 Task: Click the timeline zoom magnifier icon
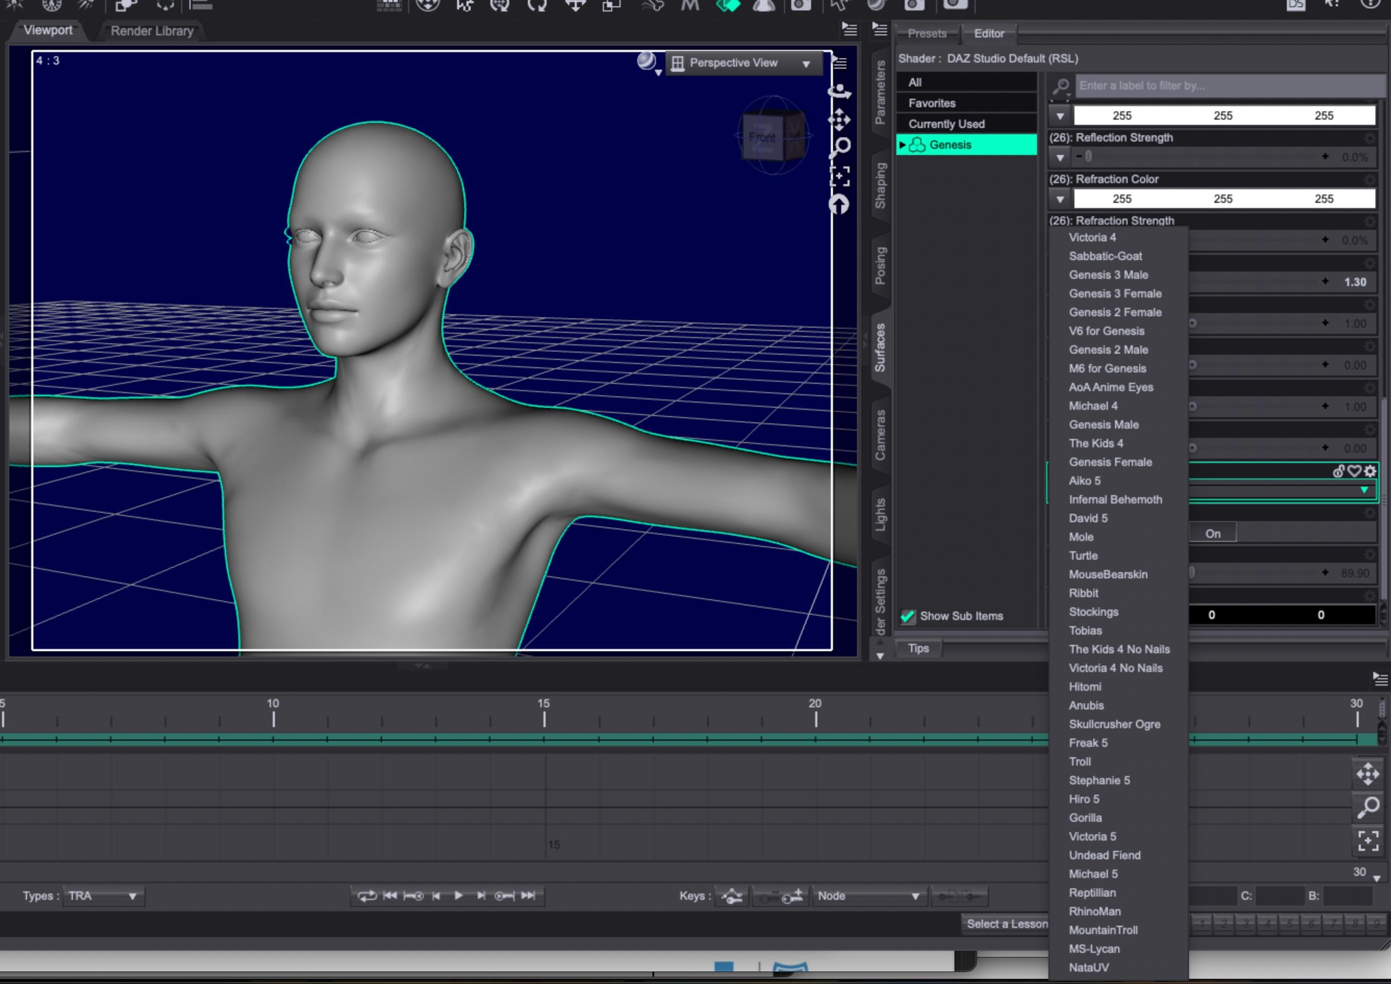[x=1368, y=807]
